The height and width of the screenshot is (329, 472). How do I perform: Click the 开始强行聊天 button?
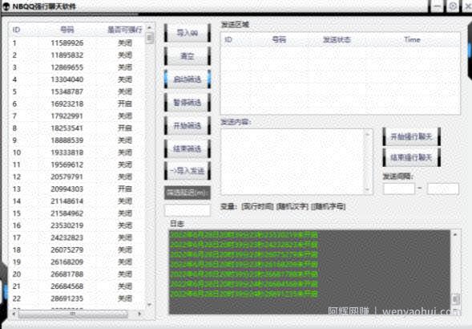411,136
